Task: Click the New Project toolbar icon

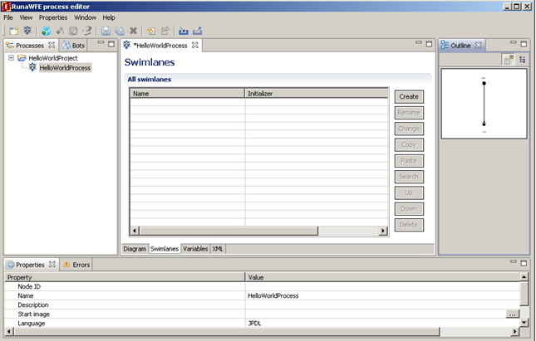Action: coord(14,31)
